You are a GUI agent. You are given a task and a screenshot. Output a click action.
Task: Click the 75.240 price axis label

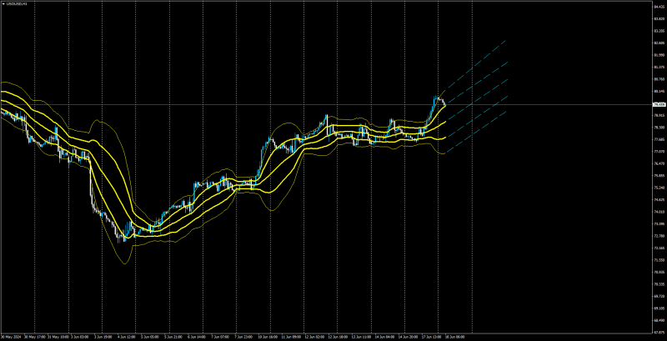pos(659,188)
